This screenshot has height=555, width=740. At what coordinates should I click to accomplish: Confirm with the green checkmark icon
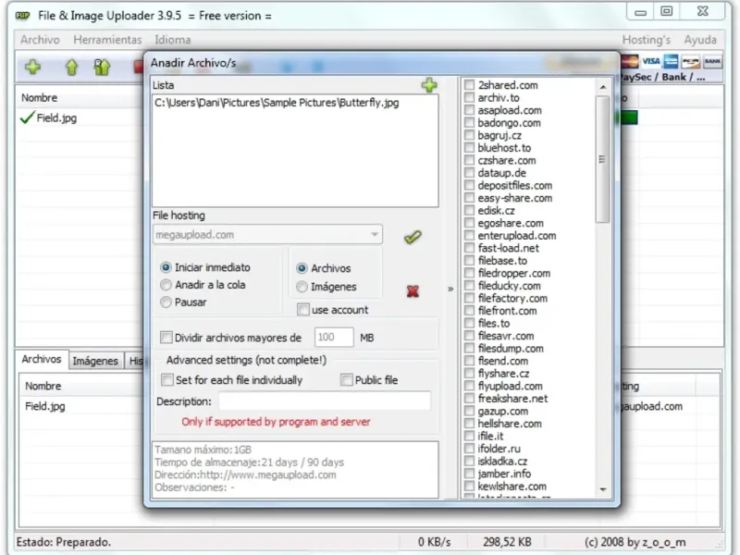[x=413, y=237]
